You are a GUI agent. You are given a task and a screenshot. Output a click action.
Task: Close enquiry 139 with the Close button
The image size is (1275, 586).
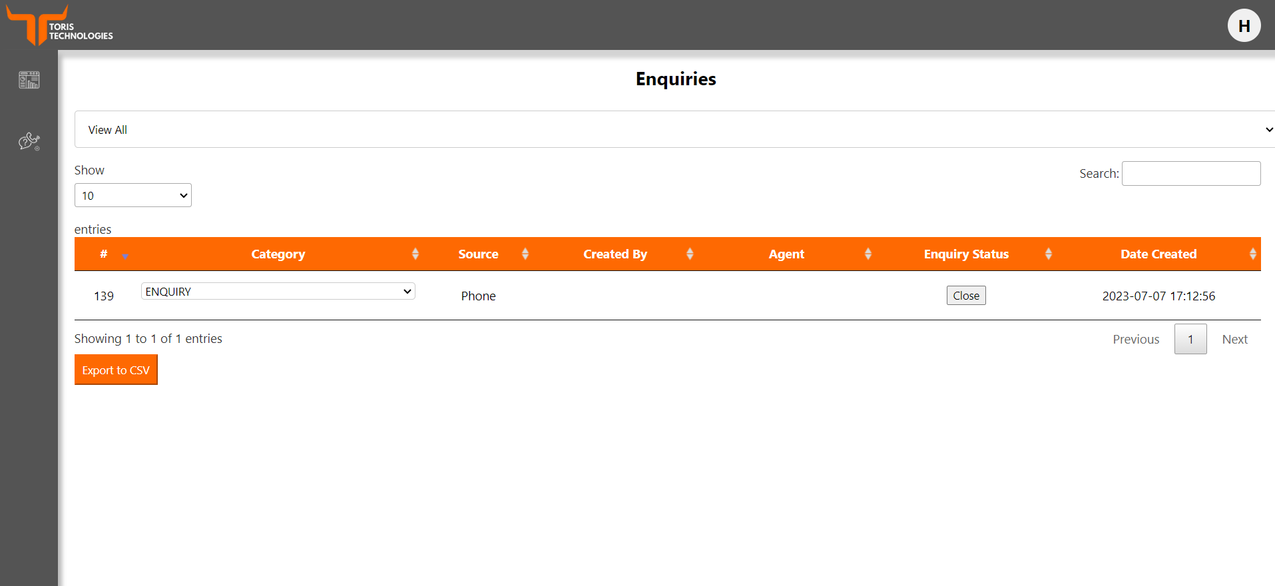pos(965,296)
